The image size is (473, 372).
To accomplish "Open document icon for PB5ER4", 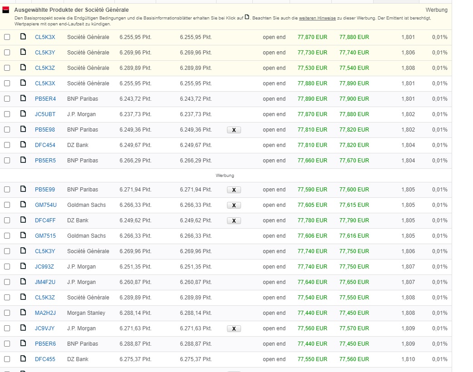I will point(23,98).
